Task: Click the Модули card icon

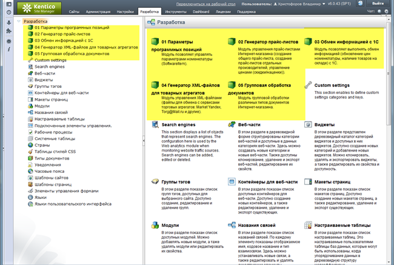Action: [x=155, y=225]
